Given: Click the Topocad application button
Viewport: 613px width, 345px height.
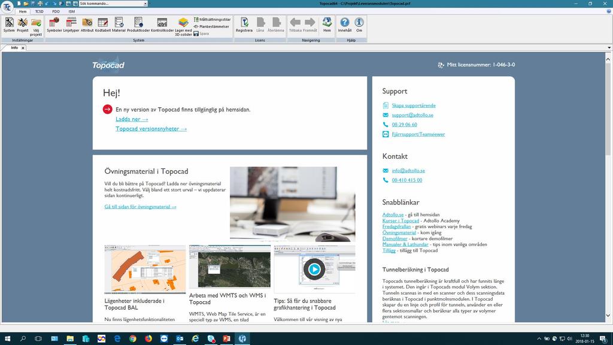Looking at the screenshot, I should click(7, 7).
